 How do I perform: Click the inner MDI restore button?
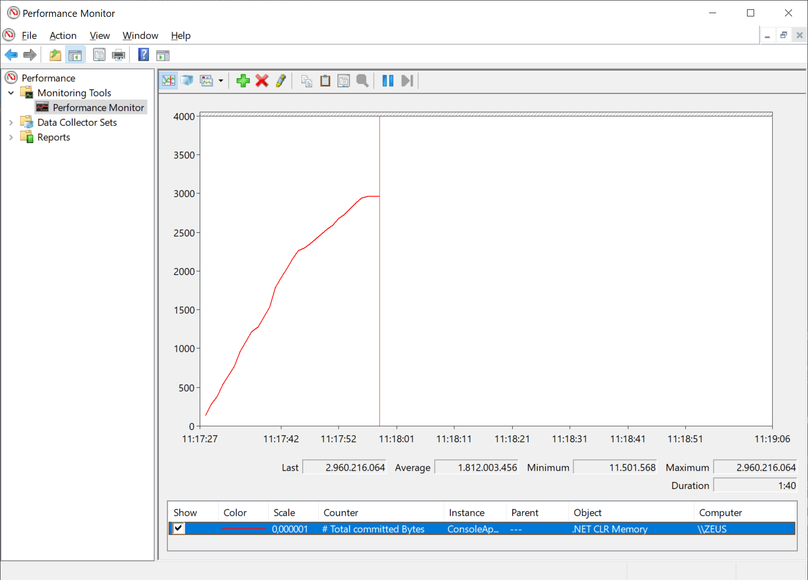pyautogui.click(x=784, y=35)
